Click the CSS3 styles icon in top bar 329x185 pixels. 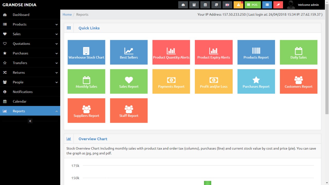coord(216,5)
